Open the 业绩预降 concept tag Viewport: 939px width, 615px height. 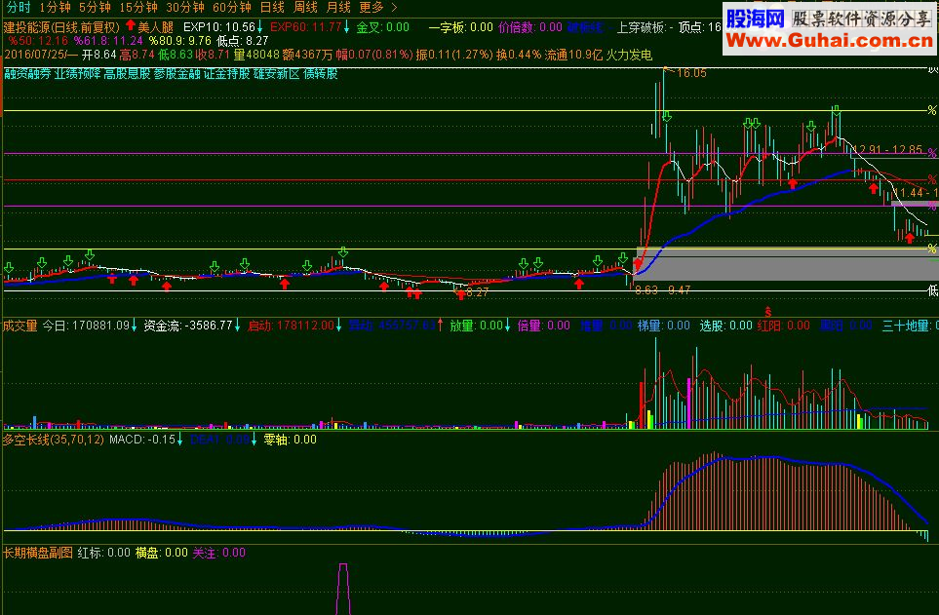[77, 74]
